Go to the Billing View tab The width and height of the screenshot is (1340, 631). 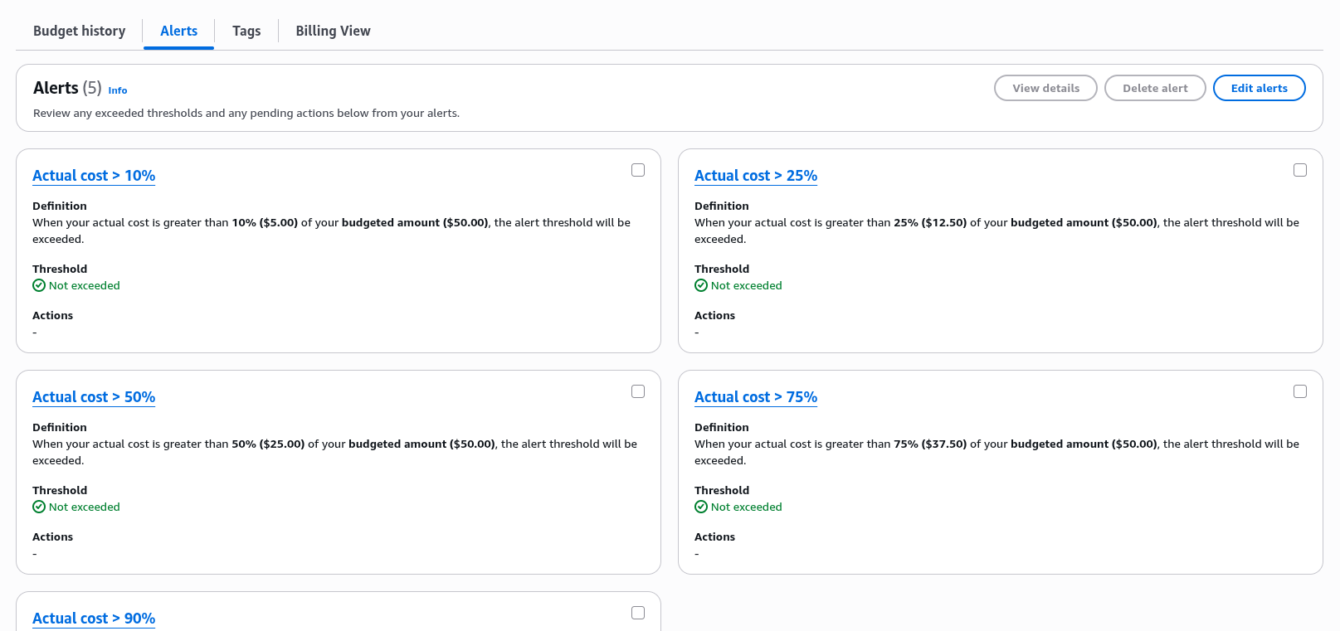(333, 31)
